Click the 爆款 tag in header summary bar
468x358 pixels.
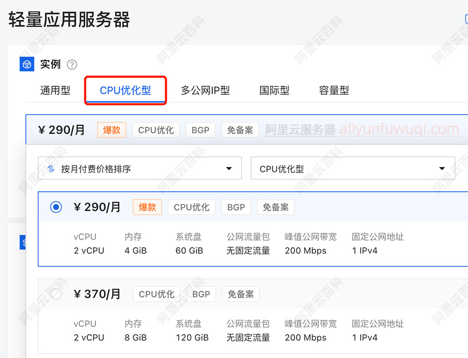[x=112, y=130]
